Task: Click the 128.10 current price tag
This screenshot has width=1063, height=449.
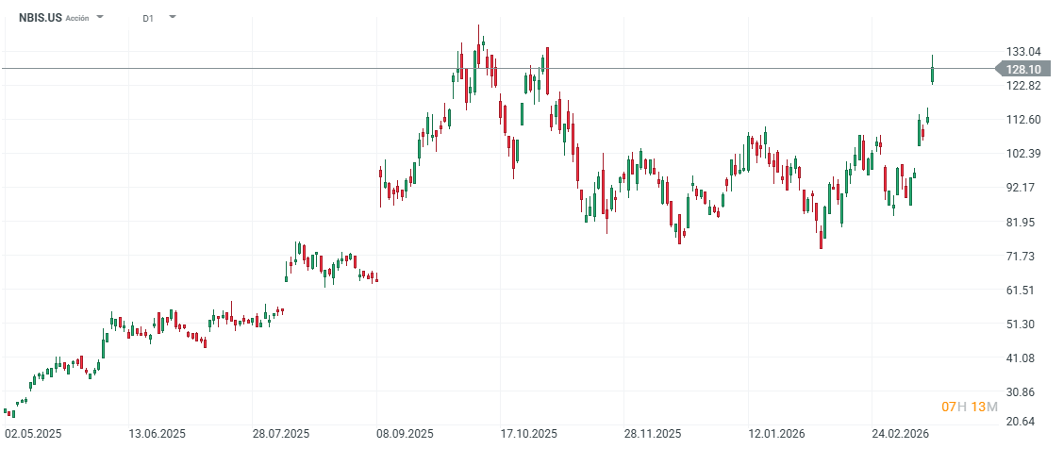Action: (1022, 69)
